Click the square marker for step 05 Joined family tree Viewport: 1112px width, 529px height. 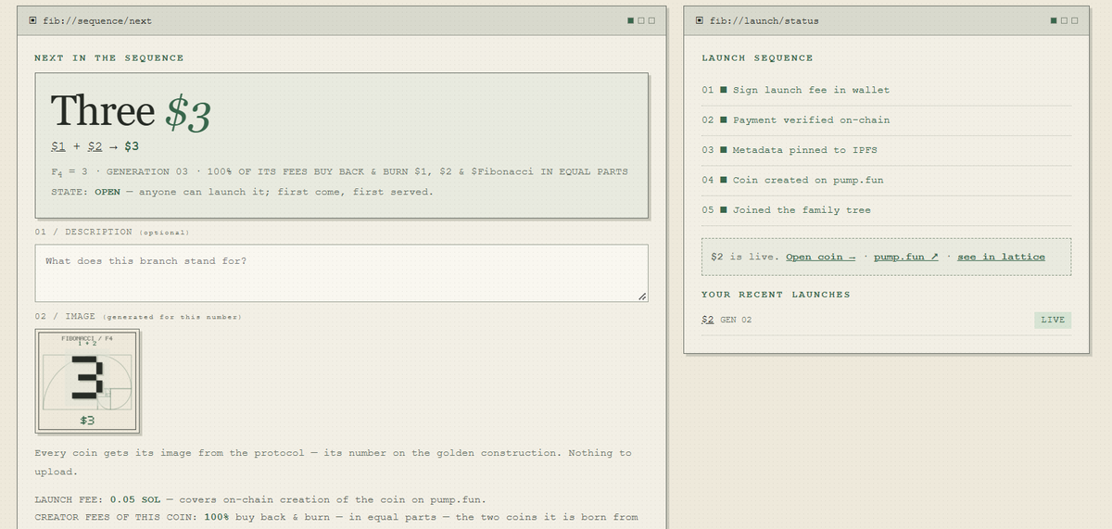point(723,209)
